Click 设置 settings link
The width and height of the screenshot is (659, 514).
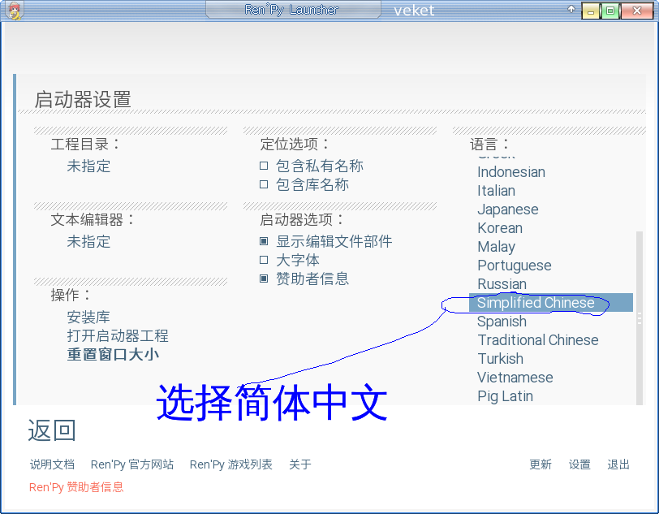tap(579, 464)
